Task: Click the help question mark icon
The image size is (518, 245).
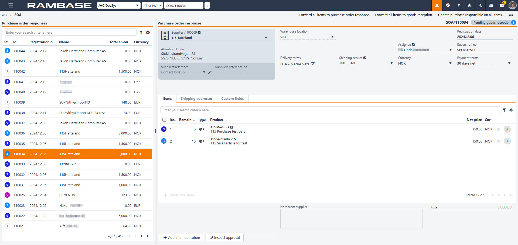Action: pyautogui.click(x=459, y=5)
